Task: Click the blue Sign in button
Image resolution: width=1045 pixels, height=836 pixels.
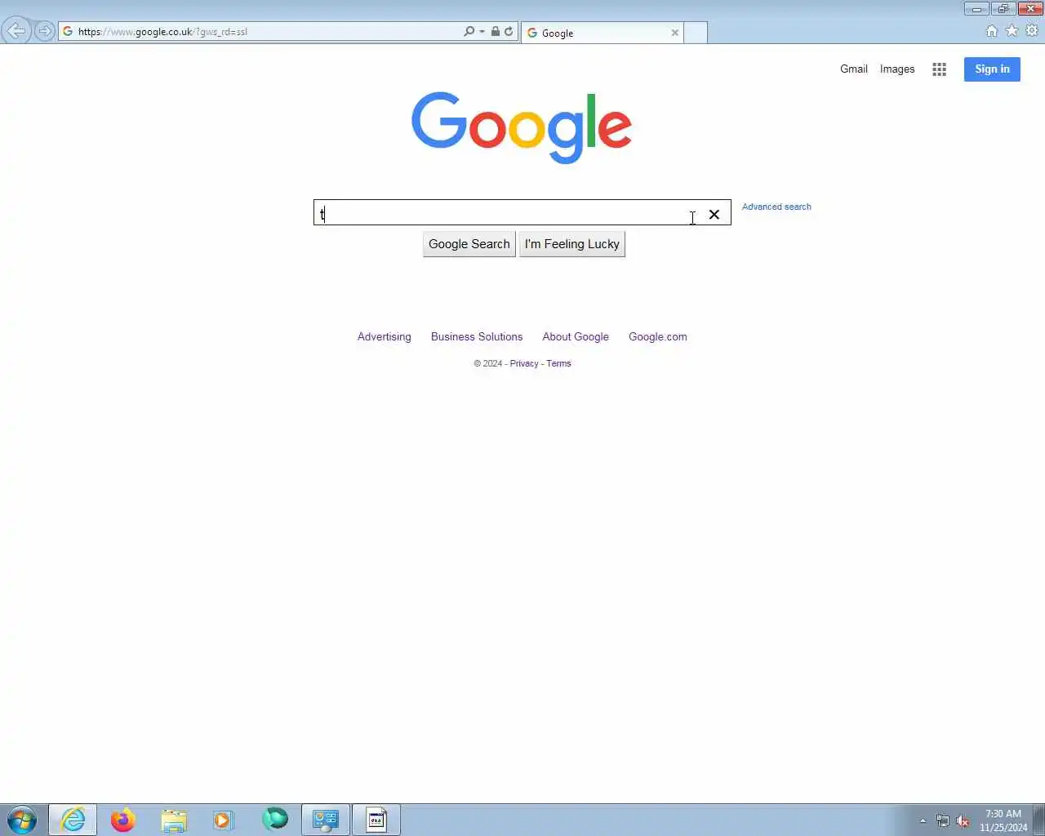Action: click(x=992, y=69)
